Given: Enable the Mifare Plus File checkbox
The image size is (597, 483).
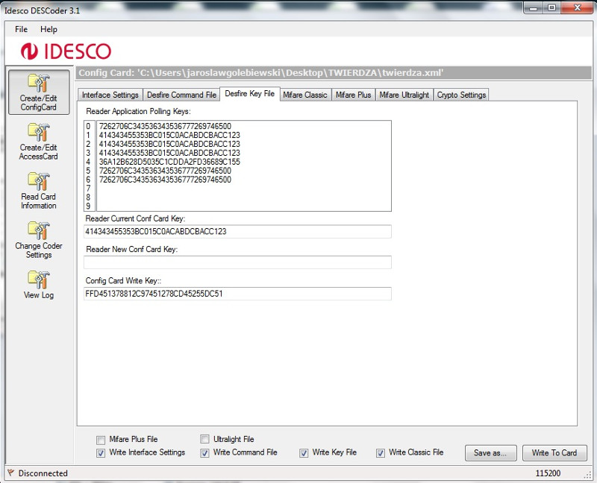Looking at the screenshot, I should 101,440.
